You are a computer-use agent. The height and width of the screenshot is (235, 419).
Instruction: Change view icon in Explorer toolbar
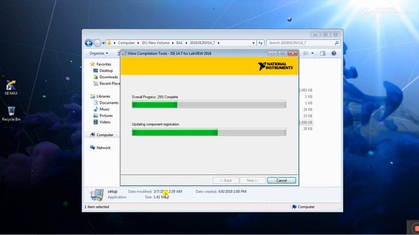pyautogui.click(x=306, y=54)
